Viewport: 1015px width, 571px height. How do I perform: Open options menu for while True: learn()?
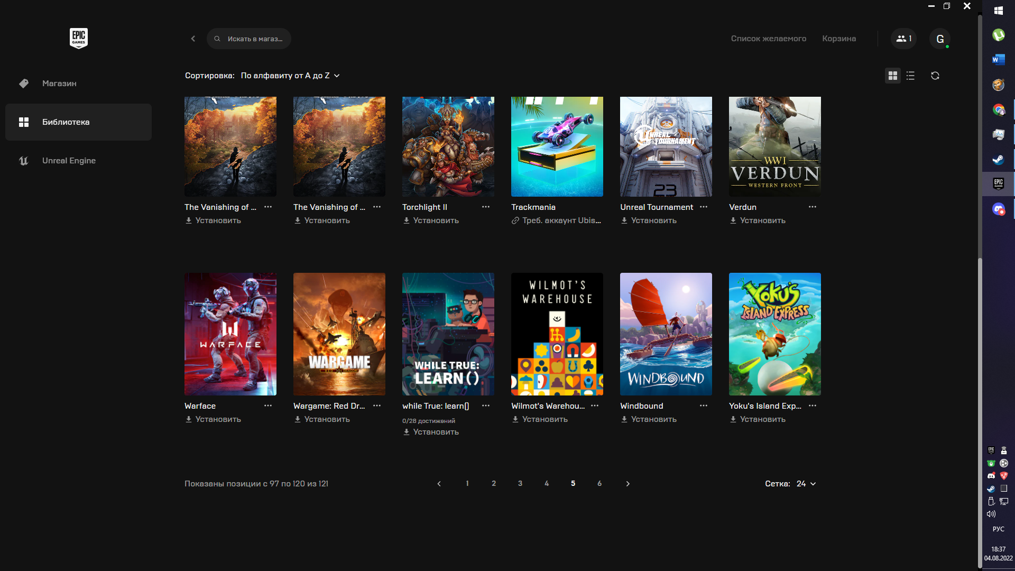486,406
